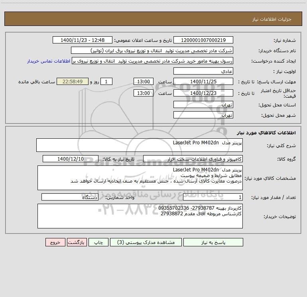Image resolution: width=307 pixels, height=297 pixels.
Task: Click goods specifications text area
Action: [140, 178]
